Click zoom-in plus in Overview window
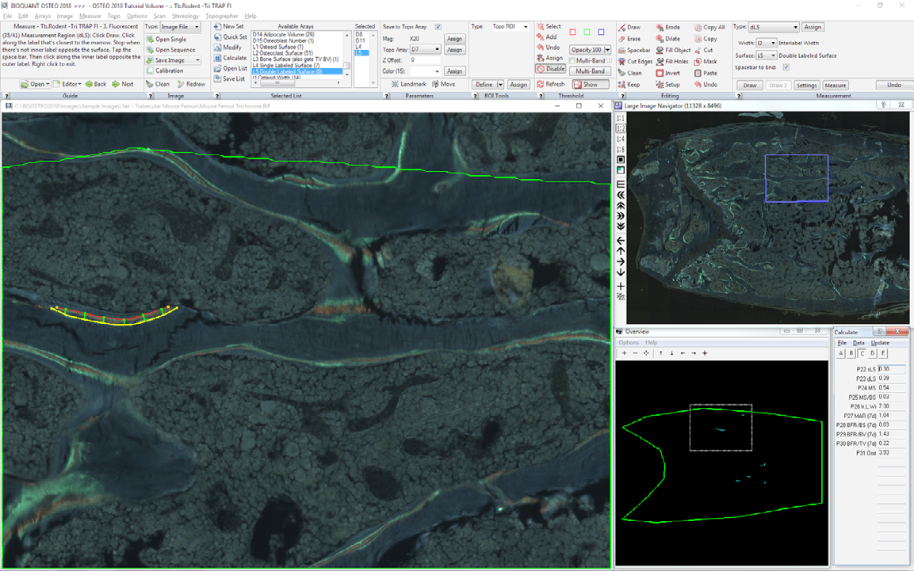This screenshot has width=914, height=571. pyautogui.click(x=625, y=353)
